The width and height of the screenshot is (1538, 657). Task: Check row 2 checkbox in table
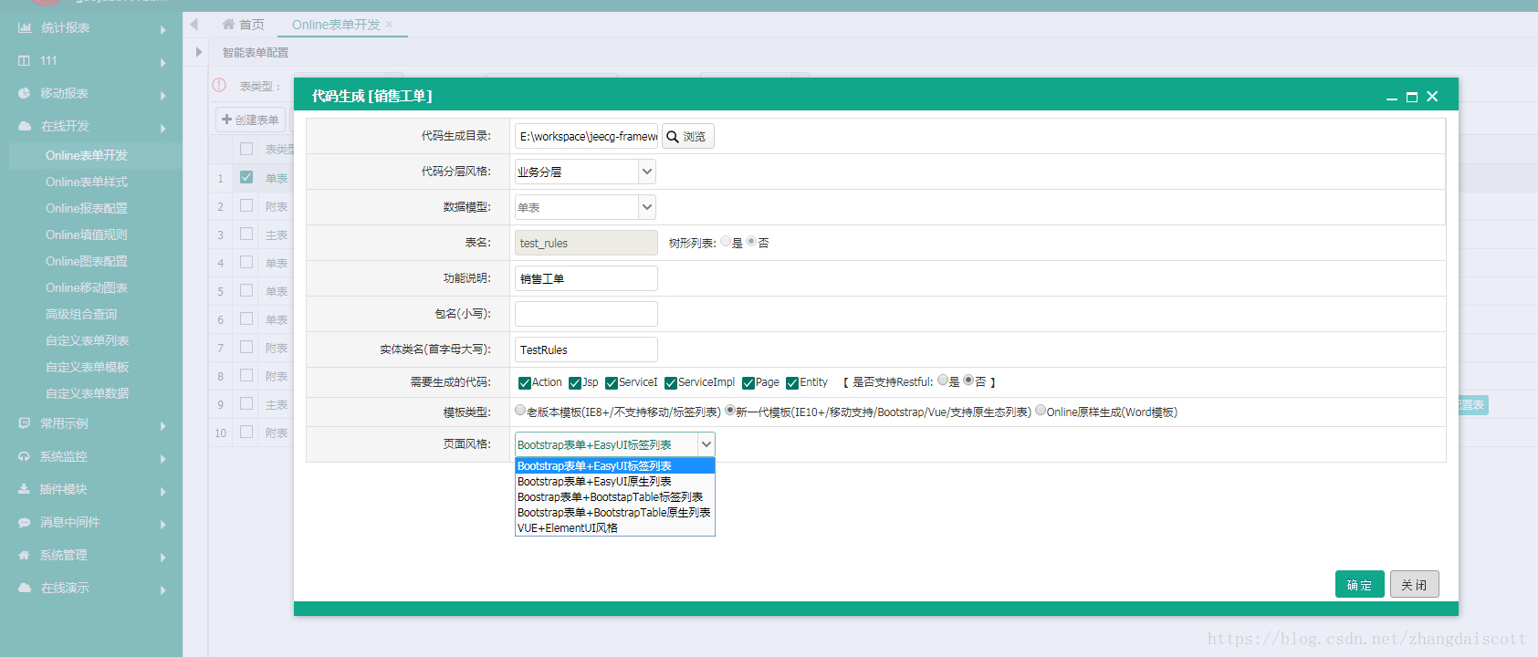point(246,205)
